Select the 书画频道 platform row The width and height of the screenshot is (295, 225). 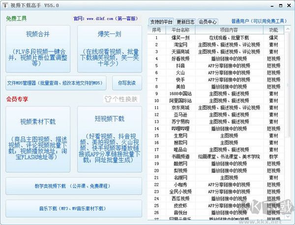point(216,157)
